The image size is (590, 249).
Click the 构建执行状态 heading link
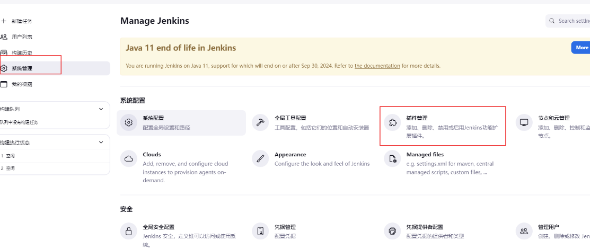coord(15,143)
